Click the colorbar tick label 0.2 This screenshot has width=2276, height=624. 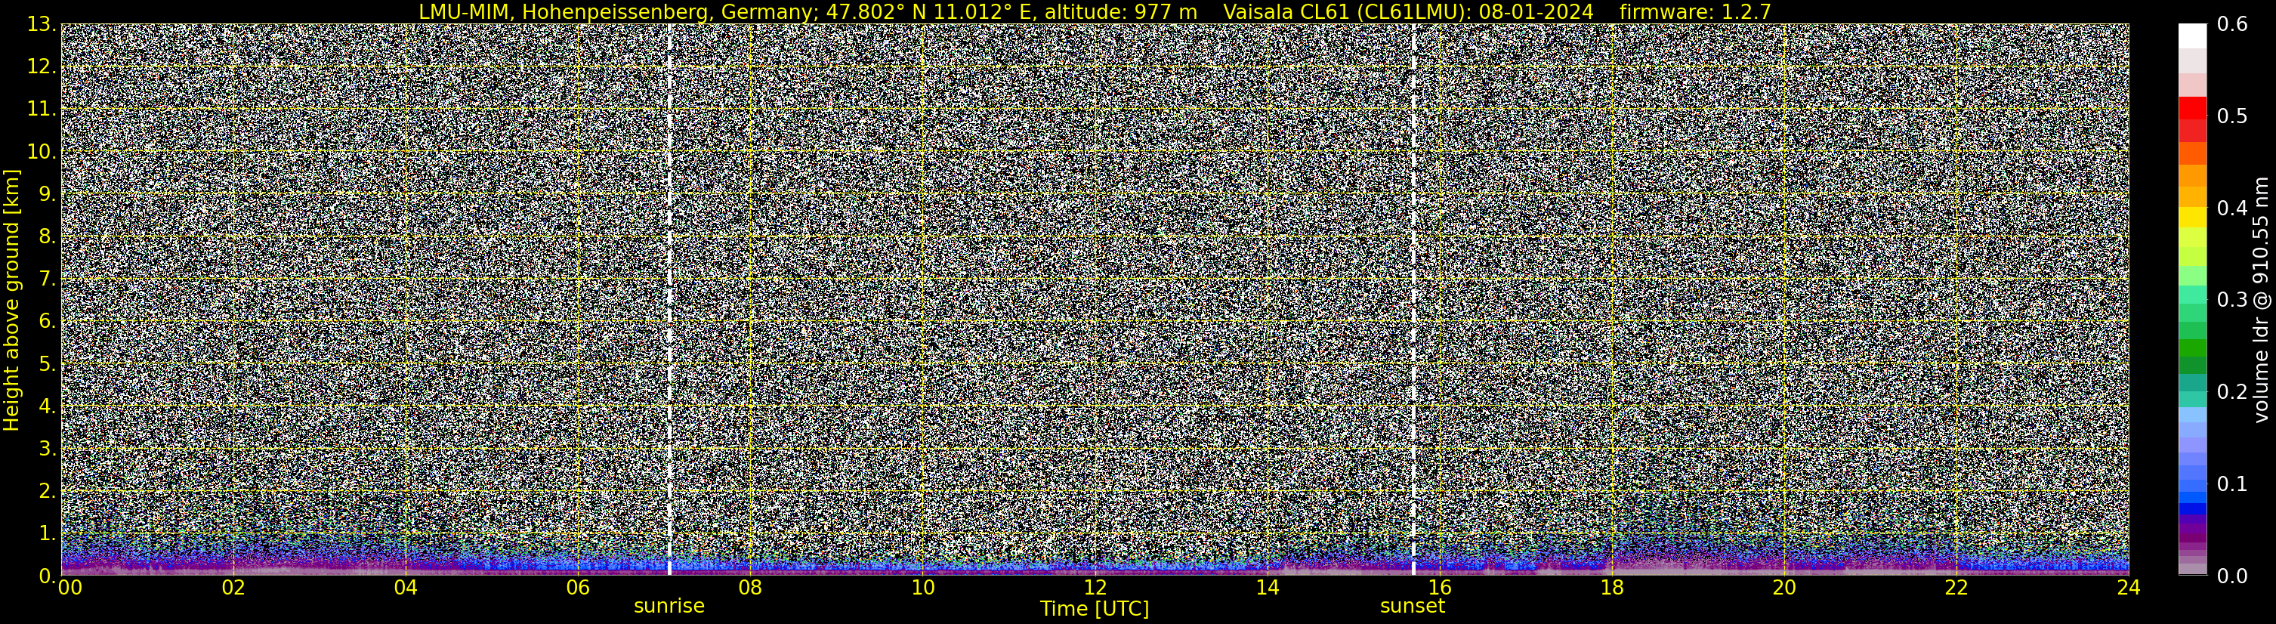2232,391
